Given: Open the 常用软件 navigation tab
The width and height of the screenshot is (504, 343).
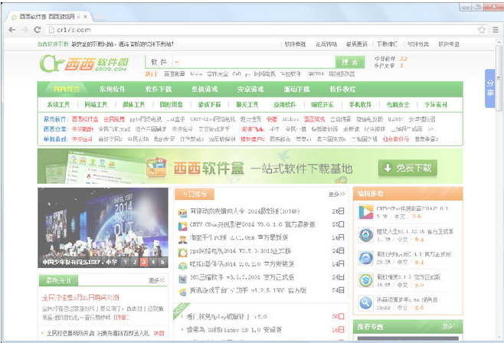Looking at the screenshot, I should (112, 89).
